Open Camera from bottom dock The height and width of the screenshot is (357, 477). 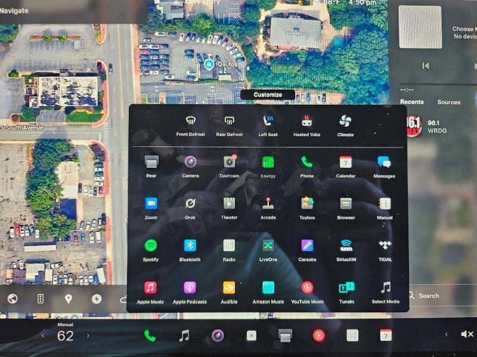218,336
